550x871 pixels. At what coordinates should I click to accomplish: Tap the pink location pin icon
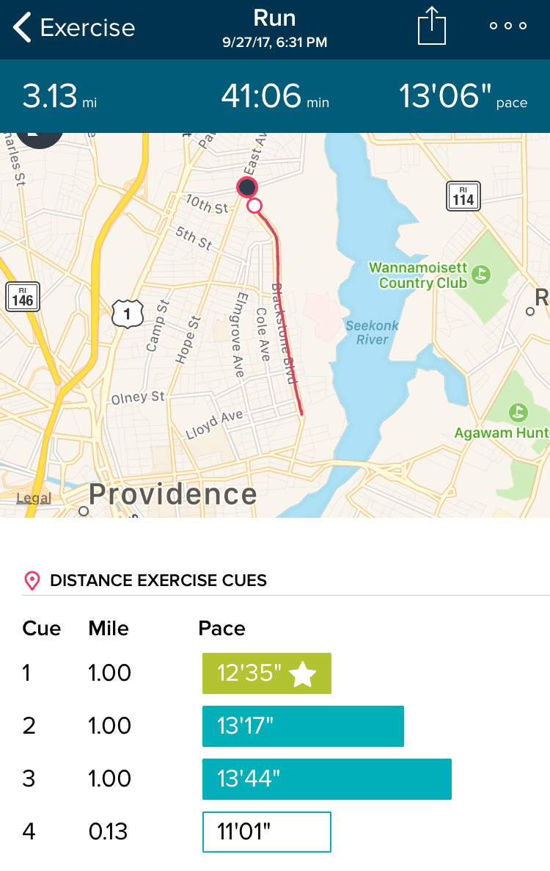pos(32,581)
